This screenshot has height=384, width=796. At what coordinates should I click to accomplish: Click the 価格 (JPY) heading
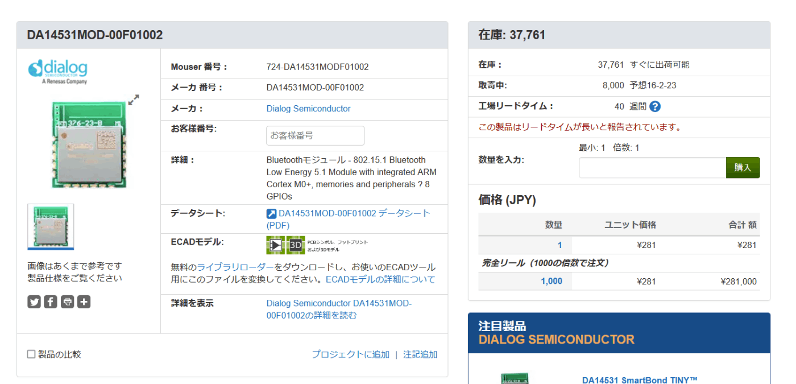(x=507, y=200)
